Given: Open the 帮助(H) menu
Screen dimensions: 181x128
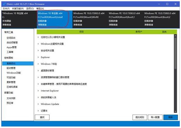Looking at the screenshot, I should [40, 9].
